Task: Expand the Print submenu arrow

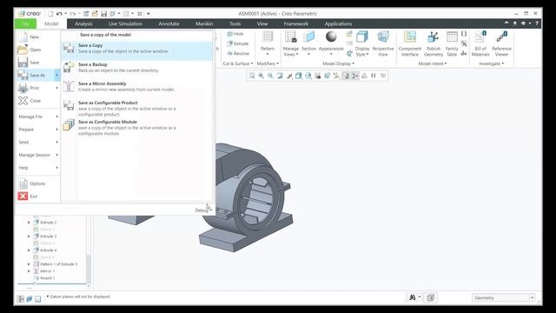Action: pos(56,88)
